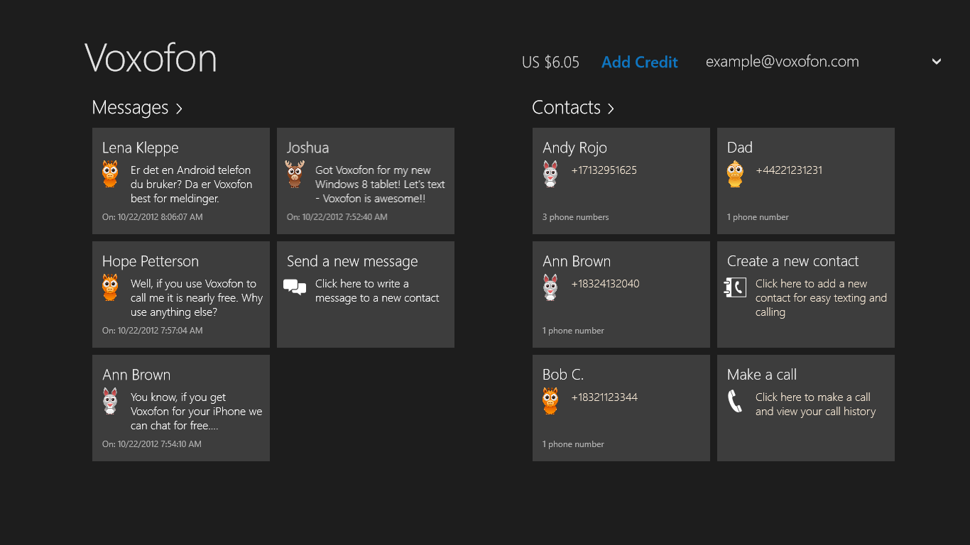Open the Create a new contact tile

806,294
